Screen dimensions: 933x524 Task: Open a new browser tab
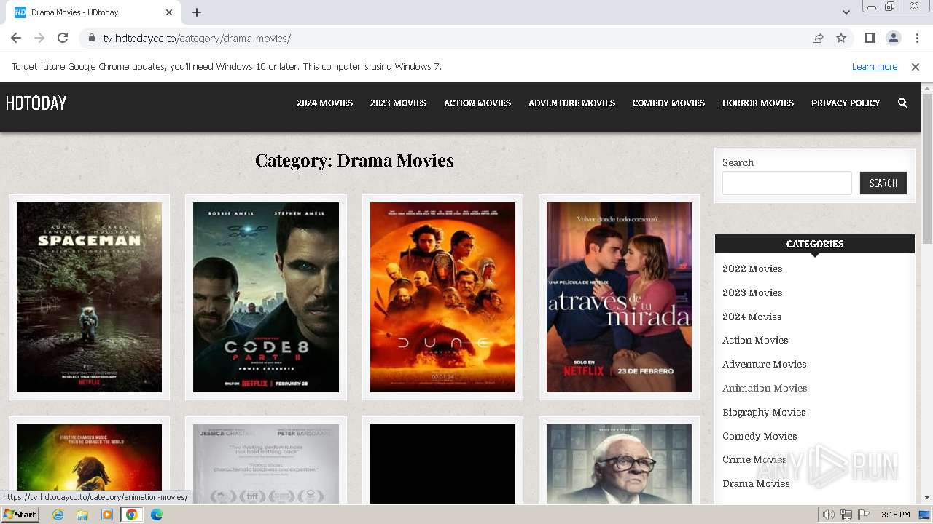tap(197, 12)
